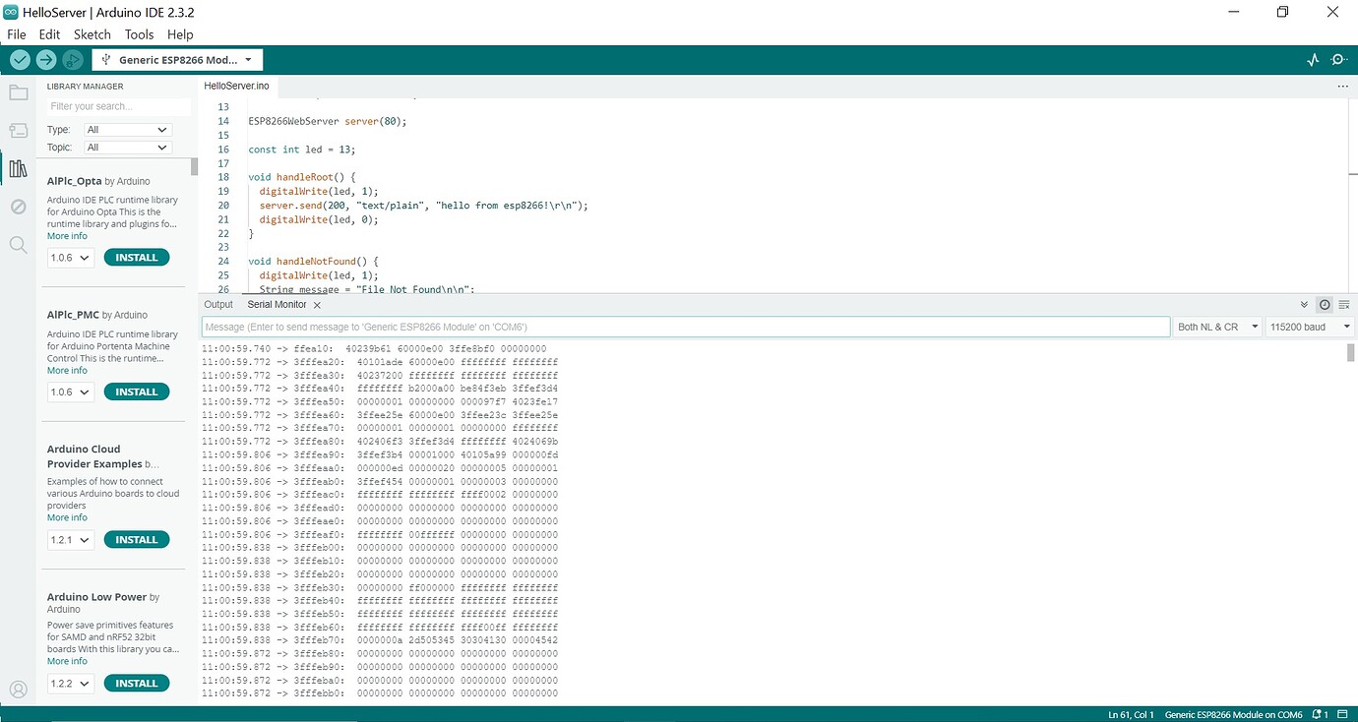
Task: Click More info under AIPlc_Opta library
Action: pos(66,235)
